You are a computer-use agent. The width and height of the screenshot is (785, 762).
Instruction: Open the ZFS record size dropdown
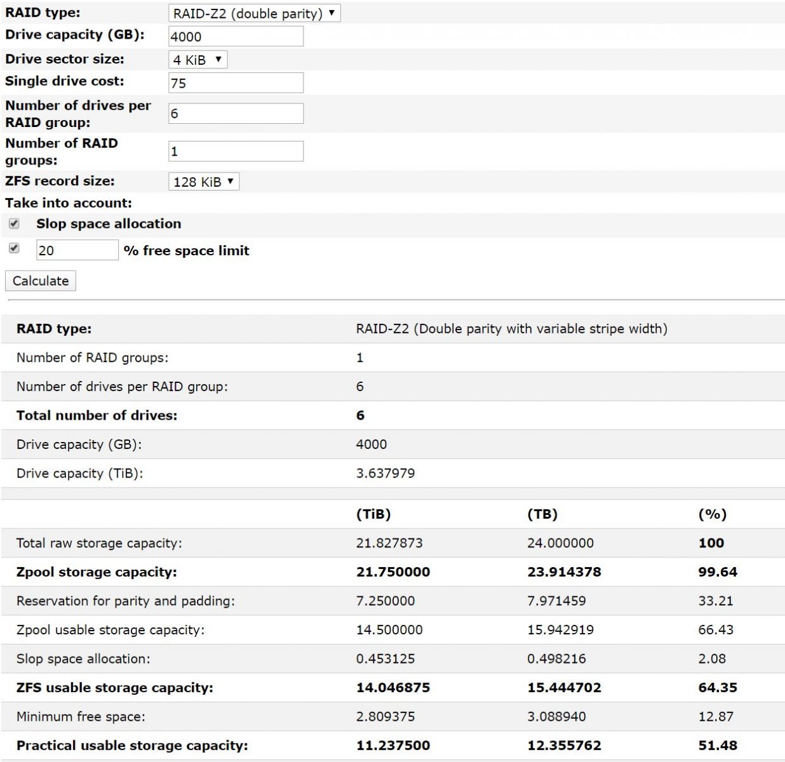click(x=203, y=182)
